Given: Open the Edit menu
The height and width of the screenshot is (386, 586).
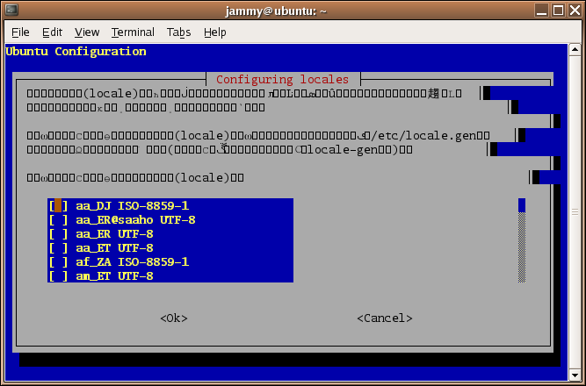Looking at the screenshot, I should pyautogui.click(x=52, y=32).
